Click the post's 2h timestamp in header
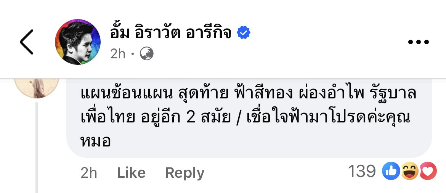 118,53
